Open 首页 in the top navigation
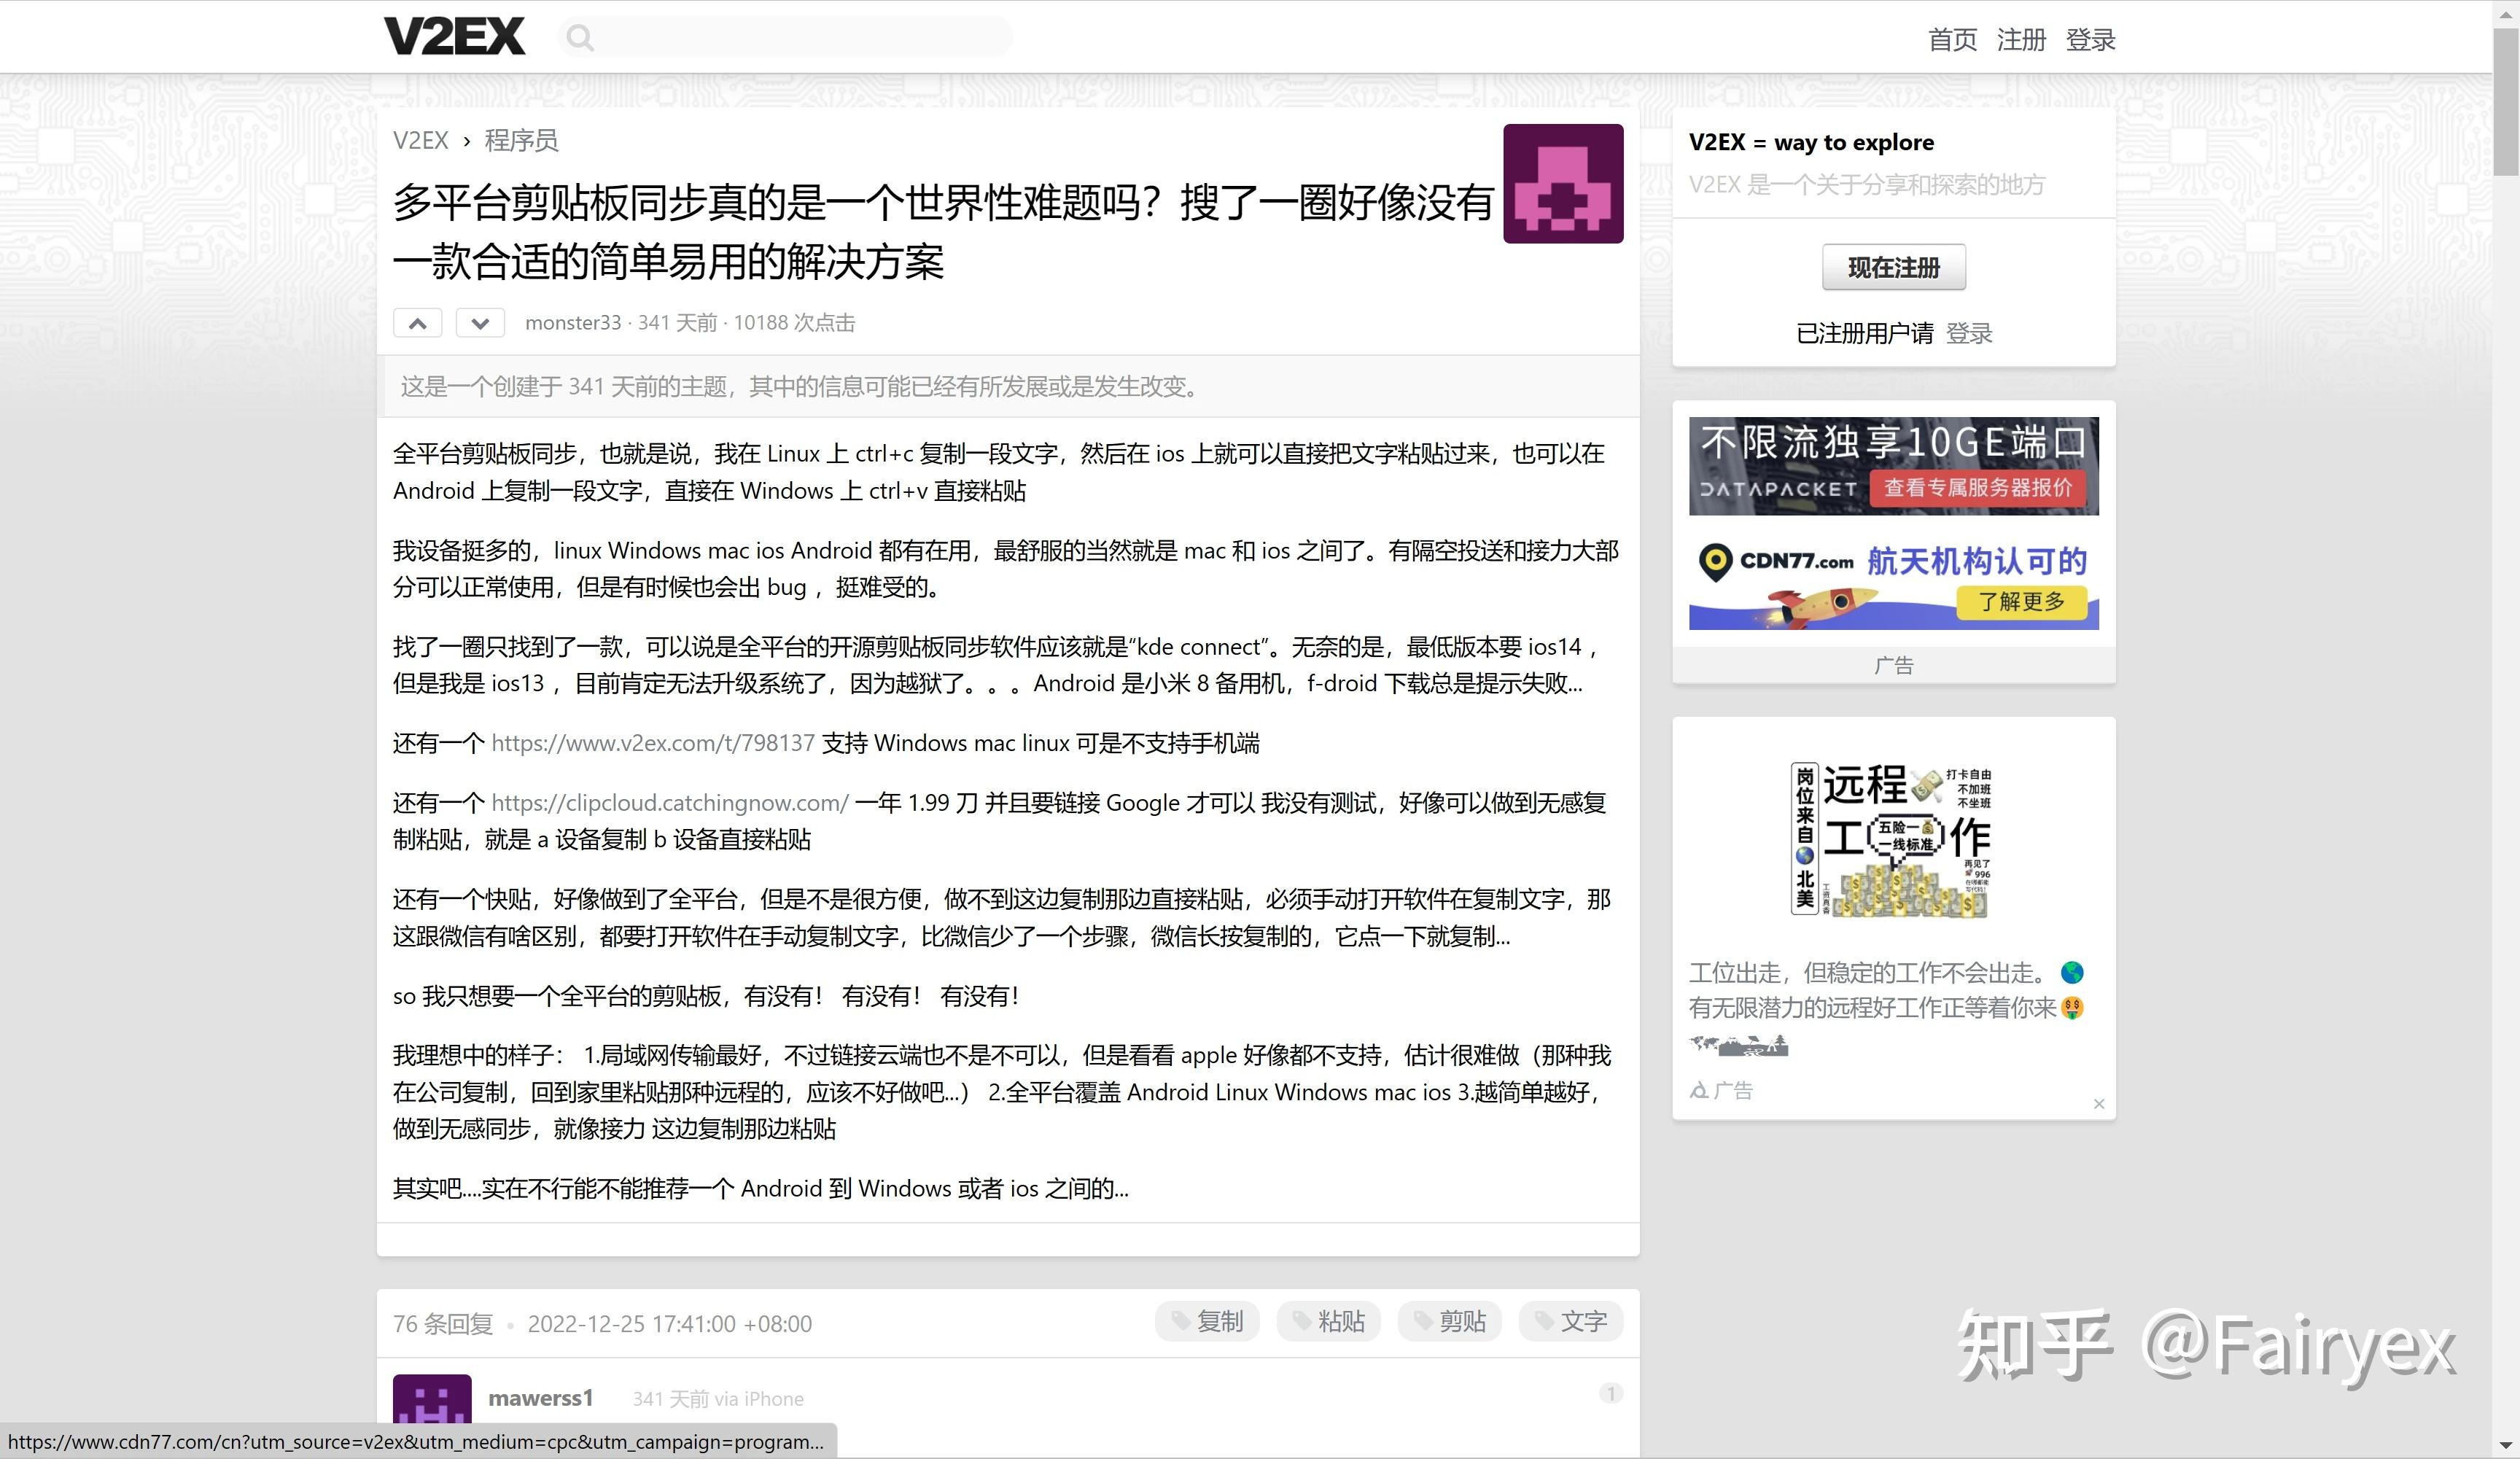 pyautogui.click(x=1952, y=39)
